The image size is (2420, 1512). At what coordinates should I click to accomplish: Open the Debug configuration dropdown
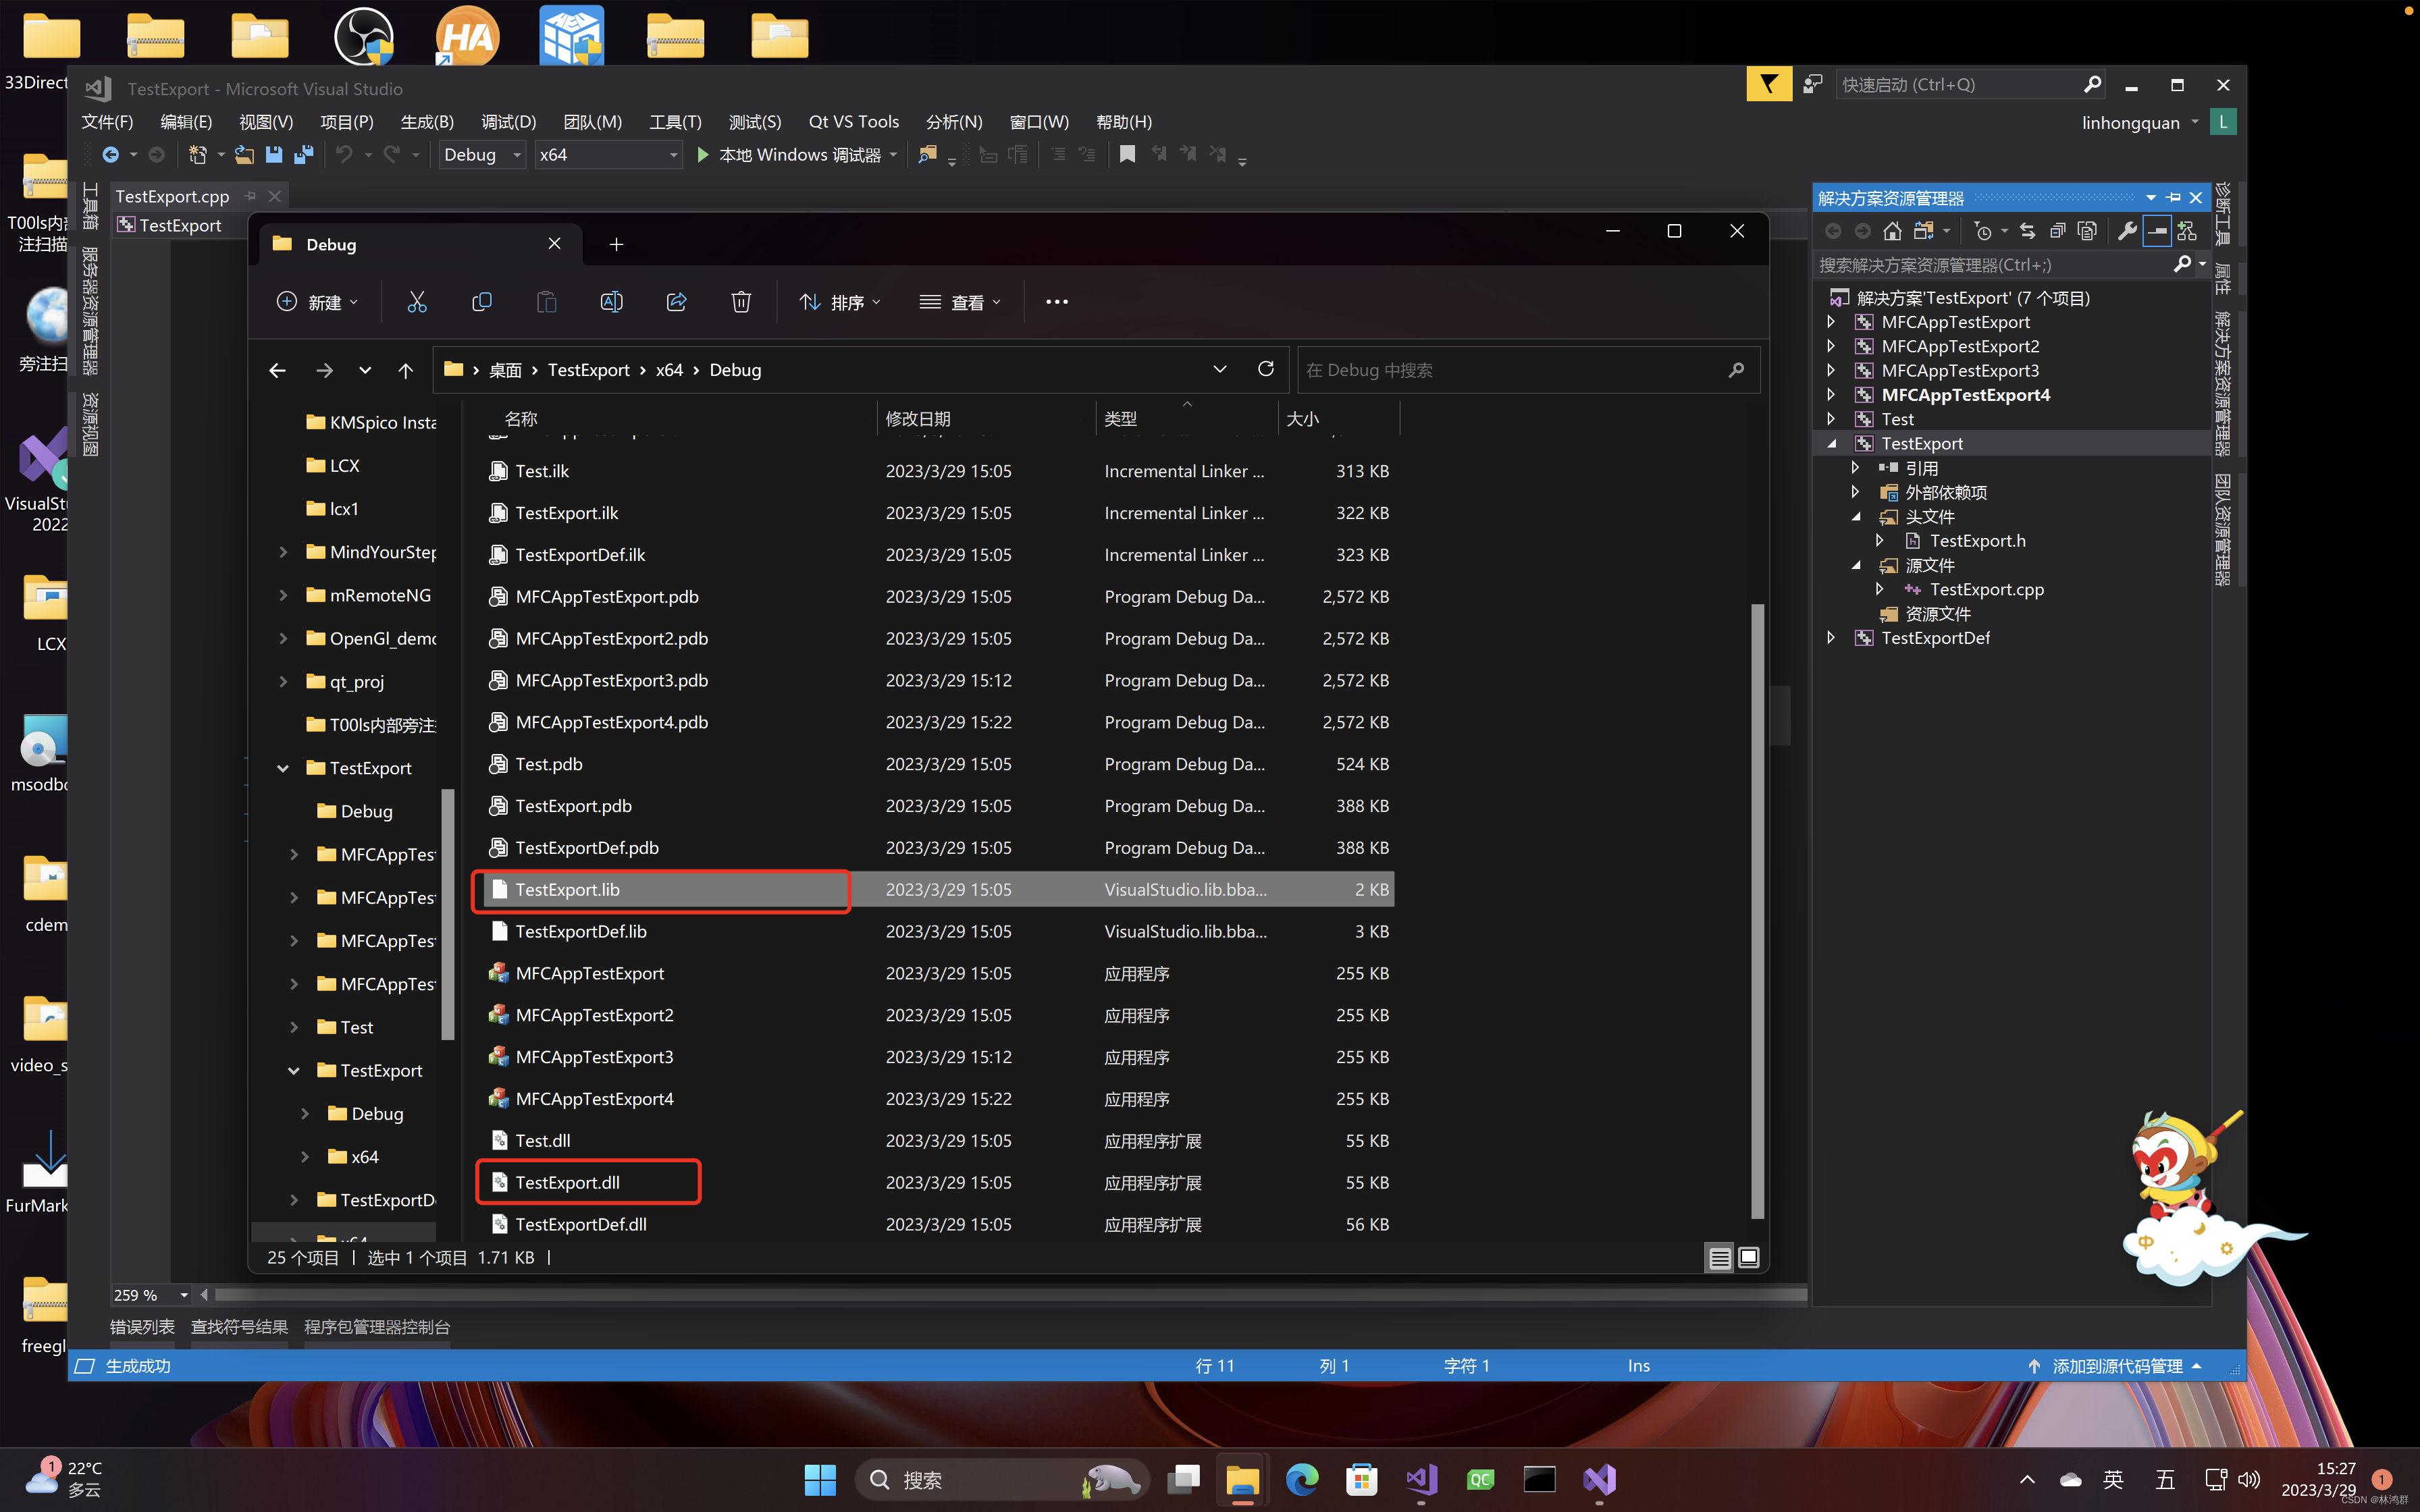[482, 154]
